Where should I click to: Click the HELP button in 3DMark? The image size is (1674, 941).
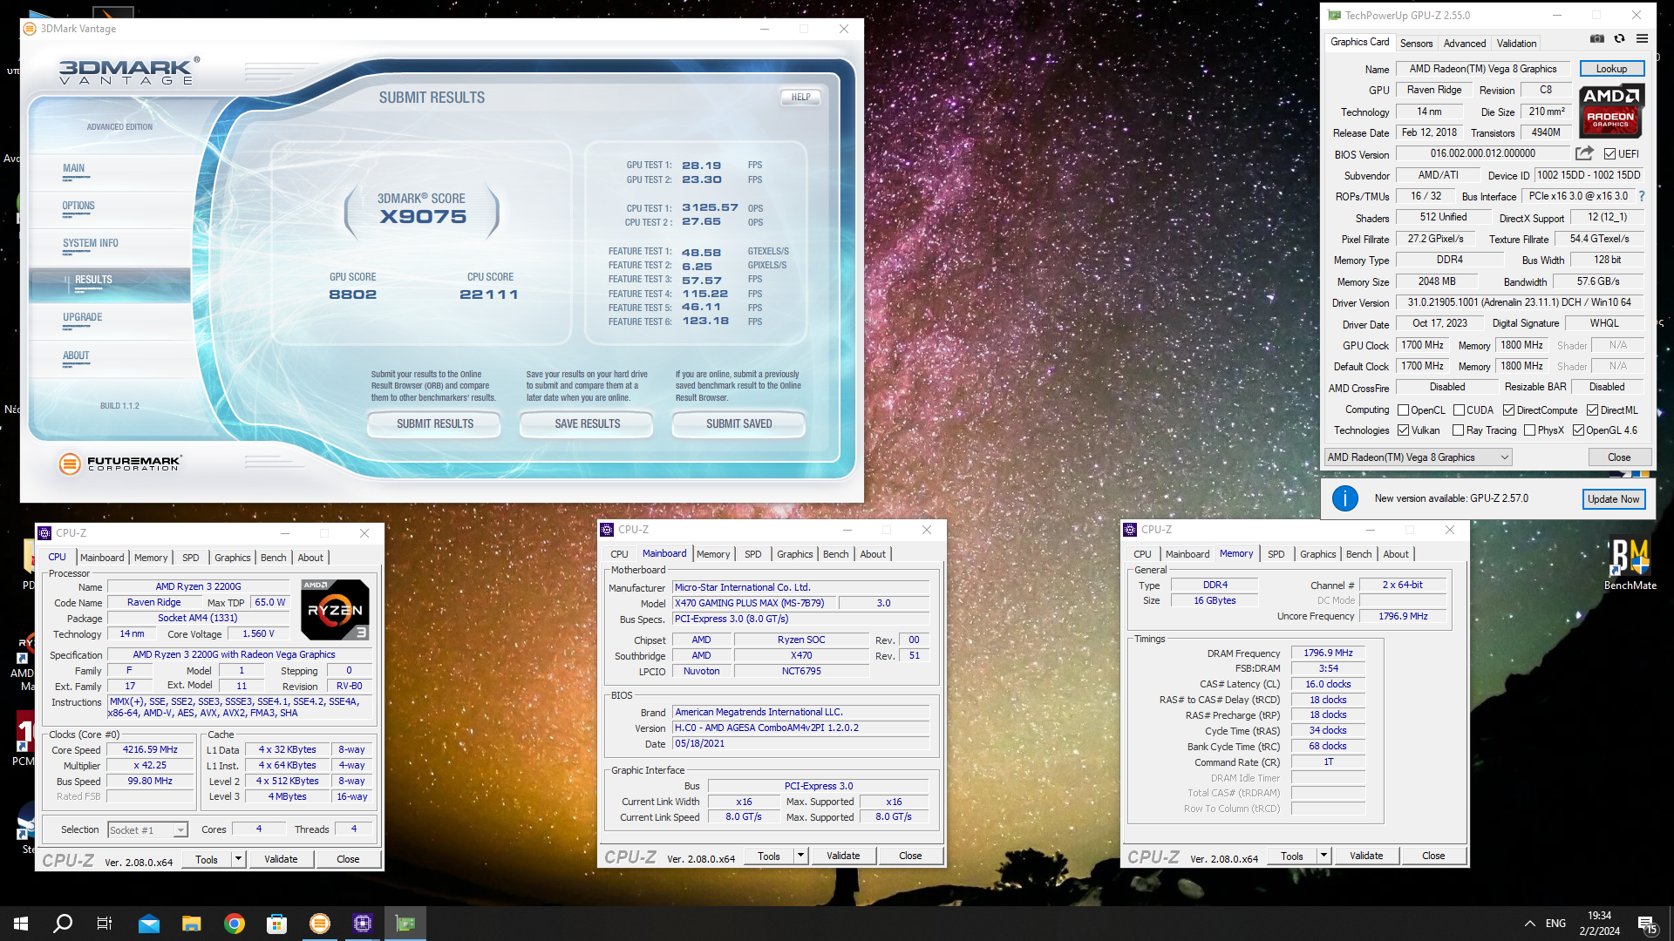point(800,98)
